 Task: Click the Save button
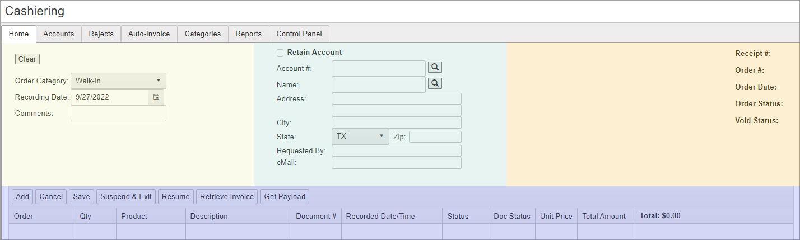[81, 197]
